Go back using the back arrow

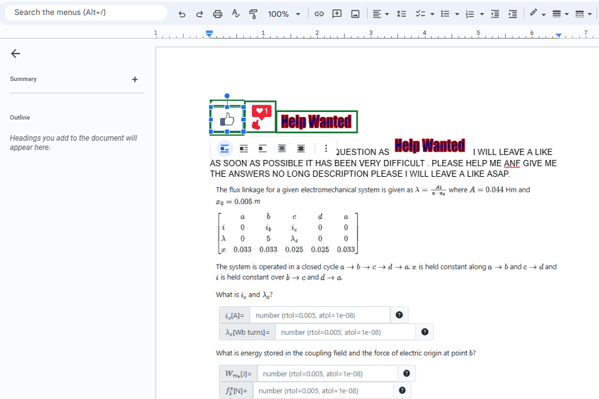16,54
